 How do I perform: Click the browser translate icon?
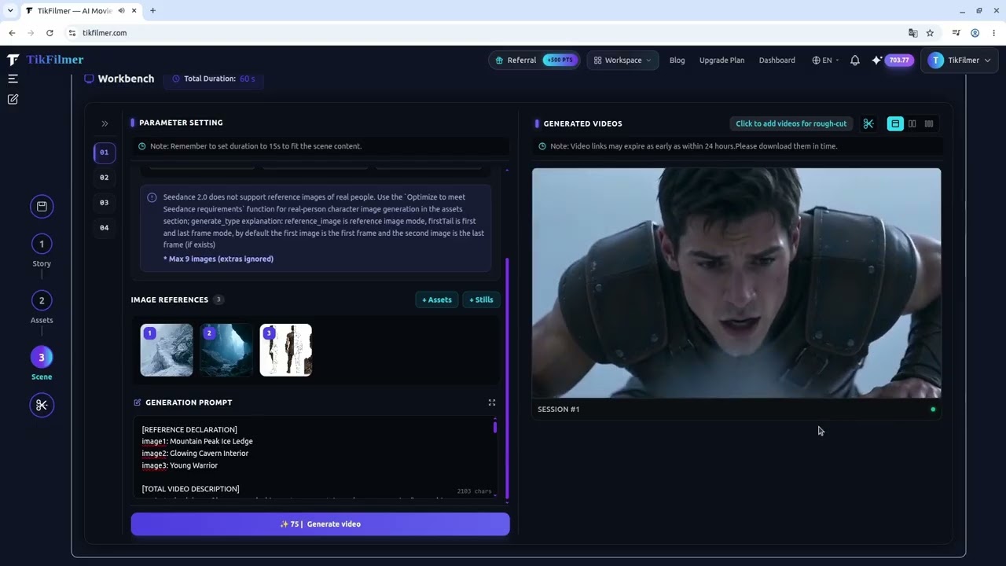coord(912,33)
